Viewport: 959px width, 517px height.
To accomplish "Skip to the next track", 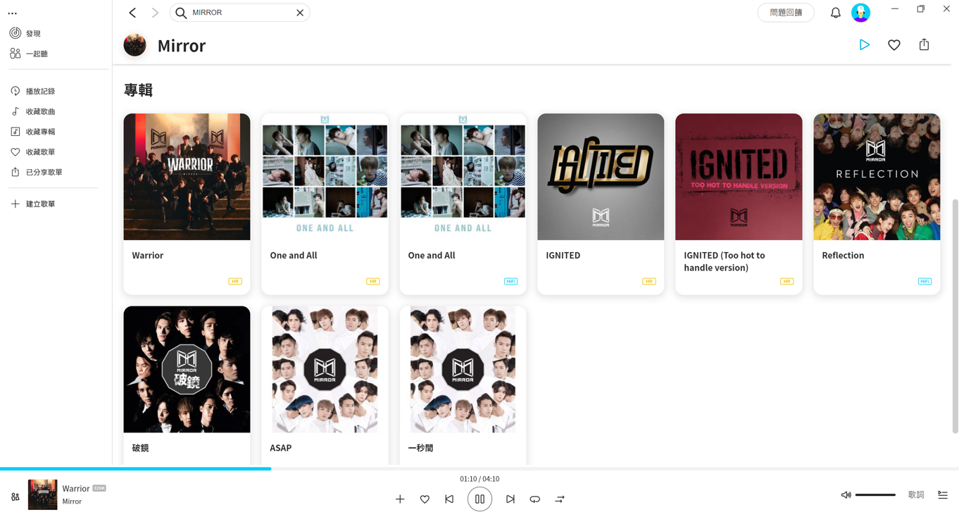I will click(x=510, y=499).
